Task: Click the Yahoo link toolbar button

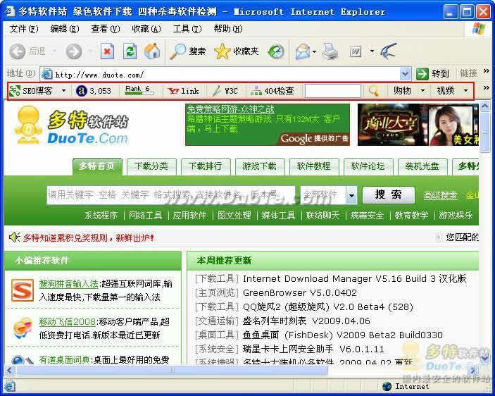Action: [183, 91]
